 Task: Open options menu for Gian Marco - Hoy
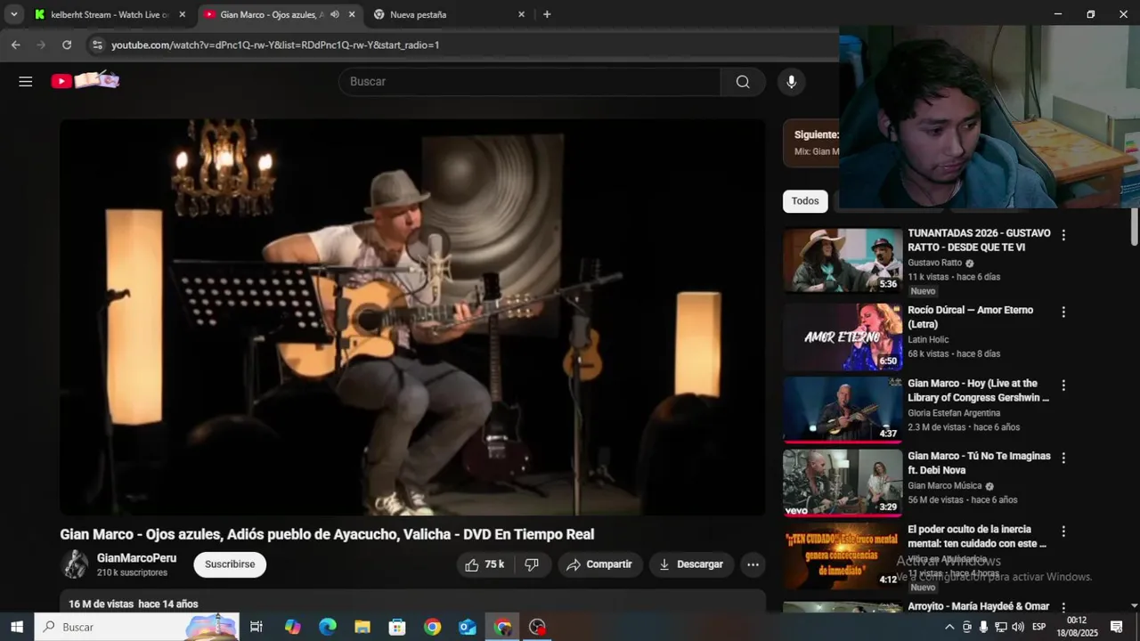click(x=1063, y=385)
